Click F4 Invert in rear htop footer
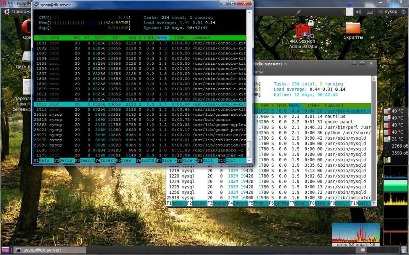The width and height of the screenshot is (409, 255). pyautogui.click(x=238, y=203)
